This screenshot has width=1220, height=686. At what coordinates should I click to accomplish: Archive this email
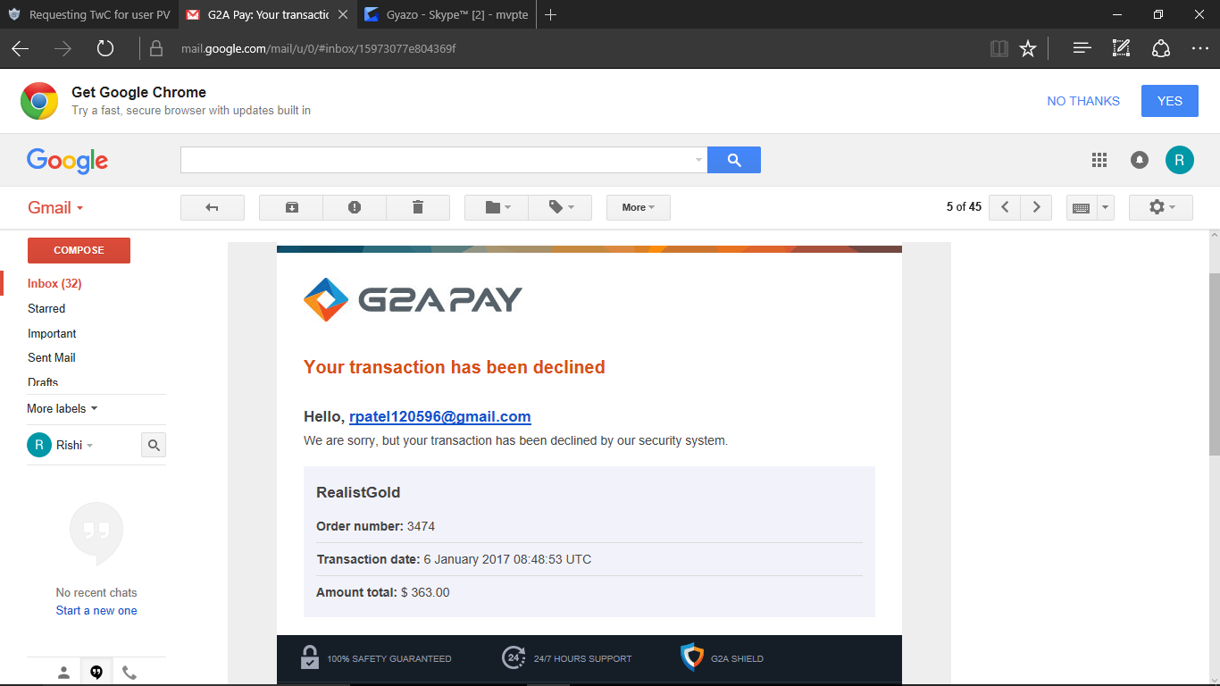[291, 207]
